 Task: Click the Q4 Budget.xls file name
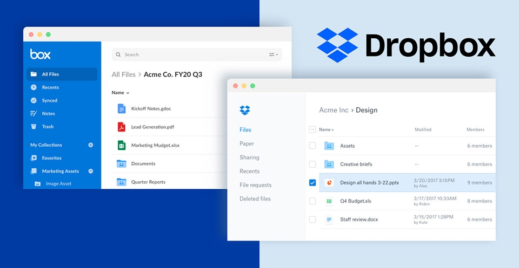(356, 201)
